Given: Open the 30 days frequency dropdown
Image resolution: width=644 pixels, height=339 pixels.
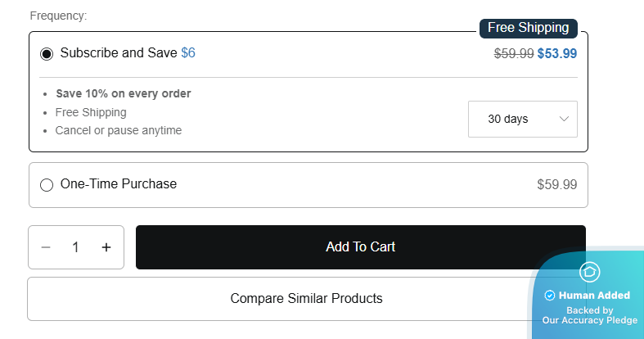Looking at the screenshot, I should coord(522,119).
